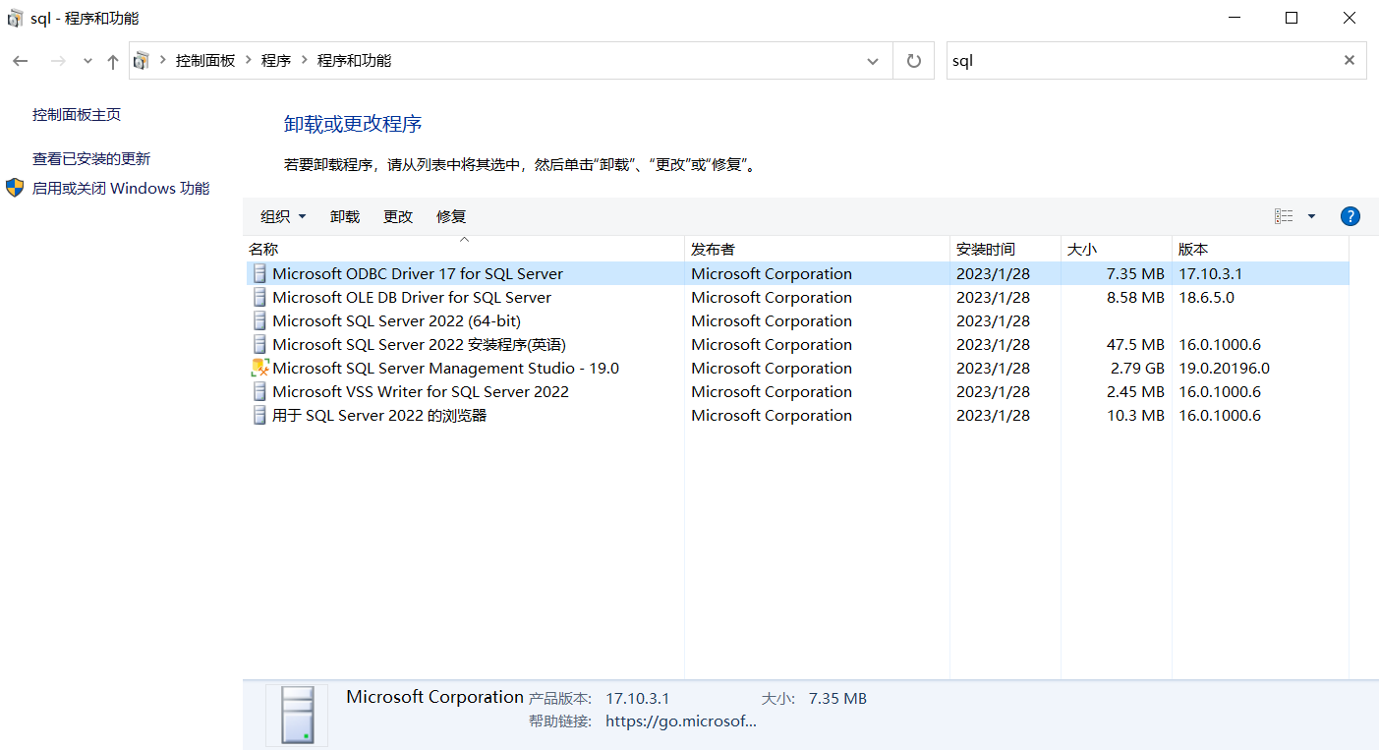
Task: Click the large server icon in details pane
Action: (297, 715)
